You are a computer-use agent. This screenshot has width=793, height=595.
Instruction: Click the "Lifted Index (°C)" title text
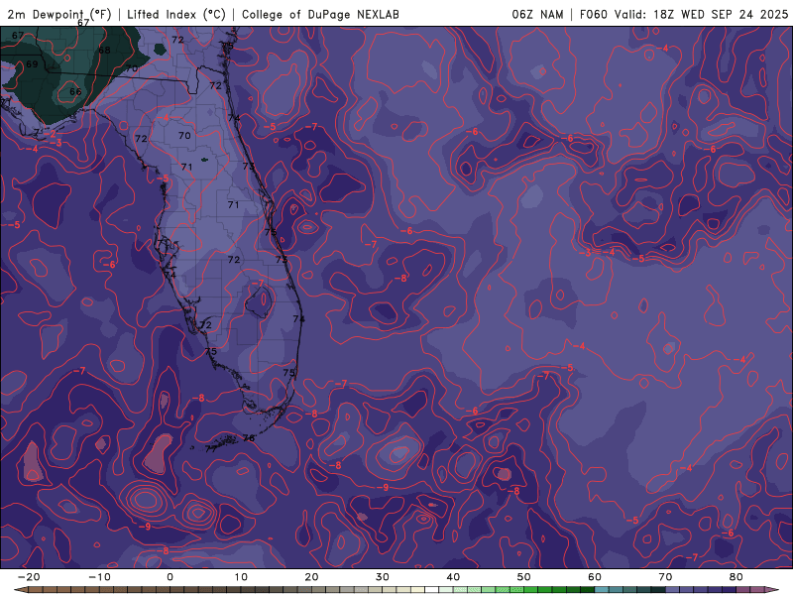pyautogui.click(x=176, y=14)
